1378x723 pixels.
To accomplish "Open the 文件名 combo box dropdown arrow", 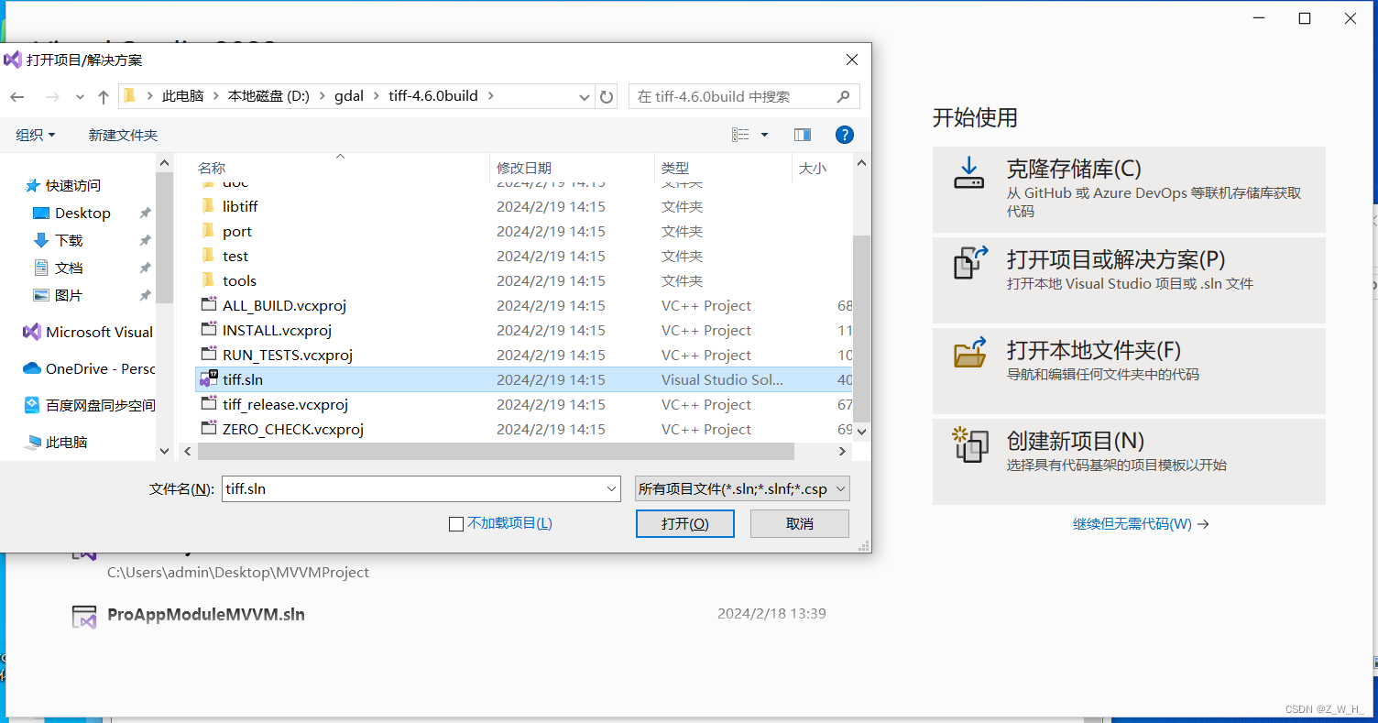I will point(613,489).
